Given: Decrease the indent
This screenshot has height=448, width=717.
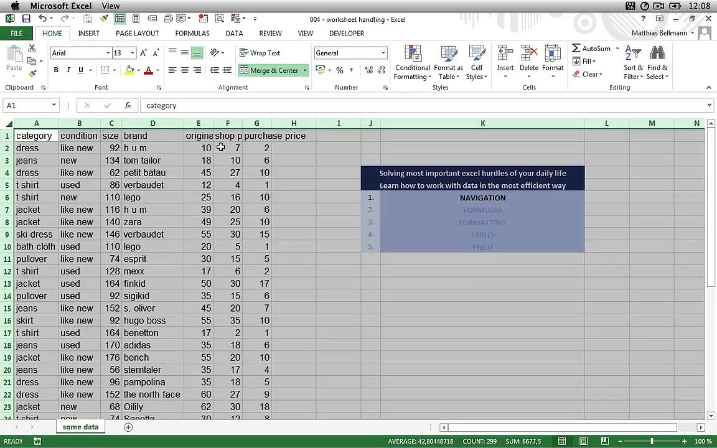Looking at the screenshot, I should point(215,70).
